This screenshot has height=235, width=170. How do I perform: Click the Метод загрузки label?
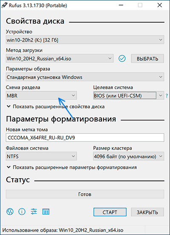click(24, 50)
